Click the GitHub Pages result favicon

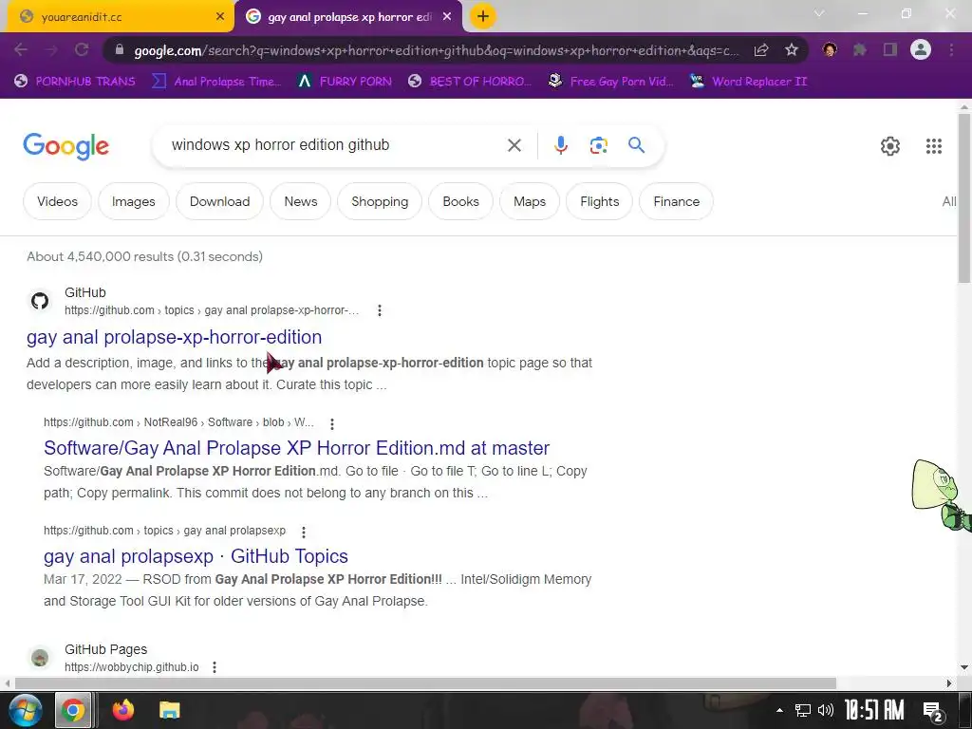click(x=40, y=657)
